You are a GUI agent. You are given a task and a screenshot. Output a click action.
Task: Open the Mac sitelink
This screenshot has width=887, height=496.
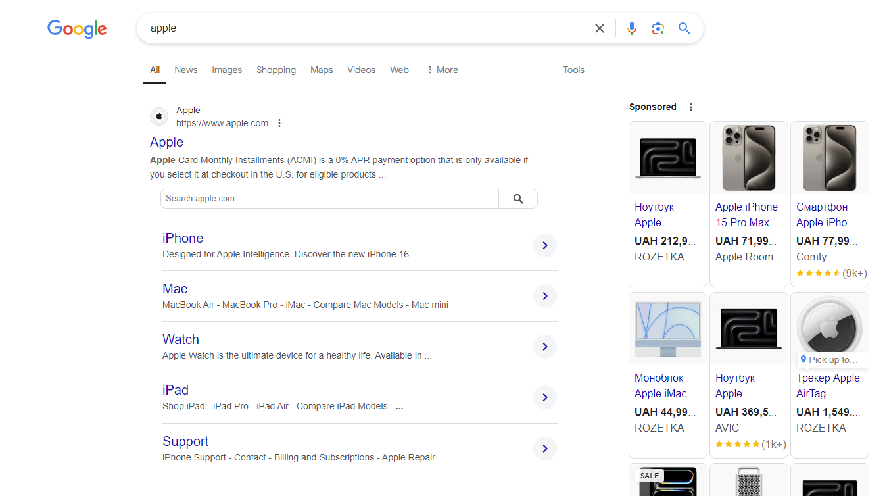(x=175, y=289)
